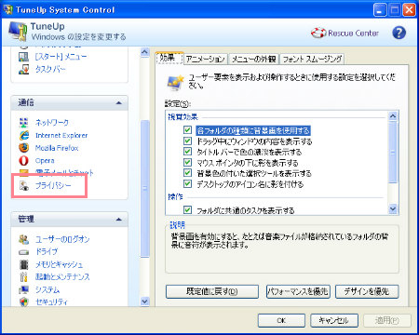The image size is (419, 335).
Task: Open プライバシー settings text link
Action: [53, 185]
